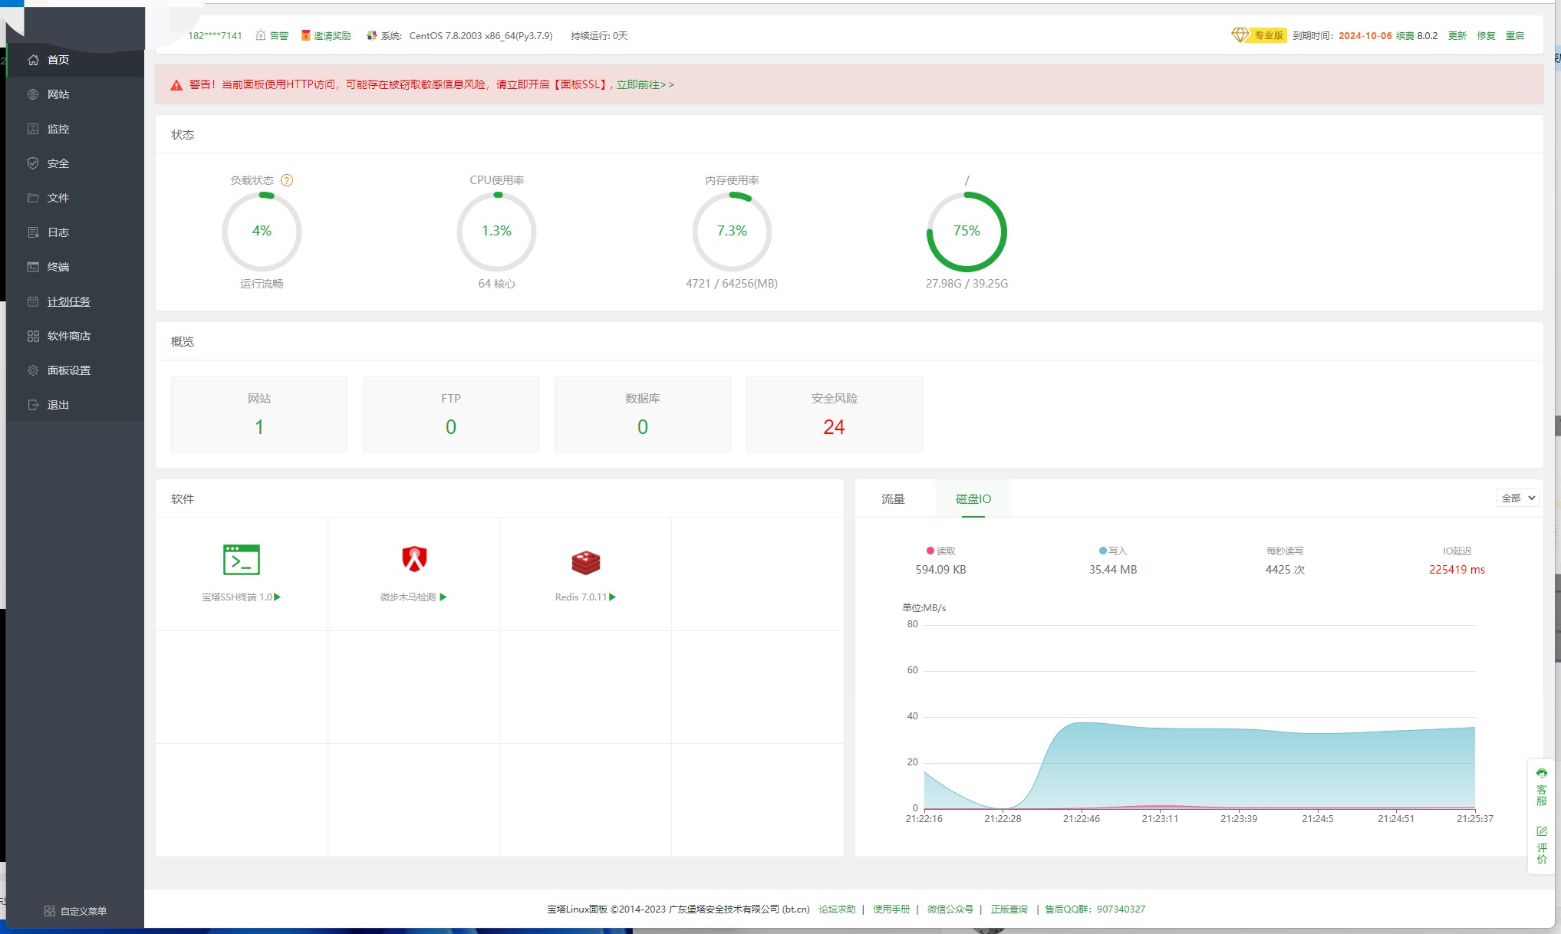Switch to the 磁盘IO tab
This screenshot has height=934, width=1561.
point(973,499)
